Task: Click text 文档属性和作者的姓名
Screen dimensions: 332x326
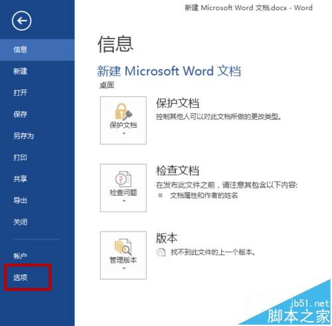Action: pos(204,196)
